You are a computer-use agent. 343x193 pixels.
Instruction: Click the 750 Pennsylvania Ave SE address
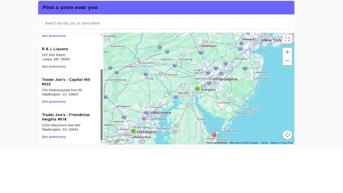(62, 90)
